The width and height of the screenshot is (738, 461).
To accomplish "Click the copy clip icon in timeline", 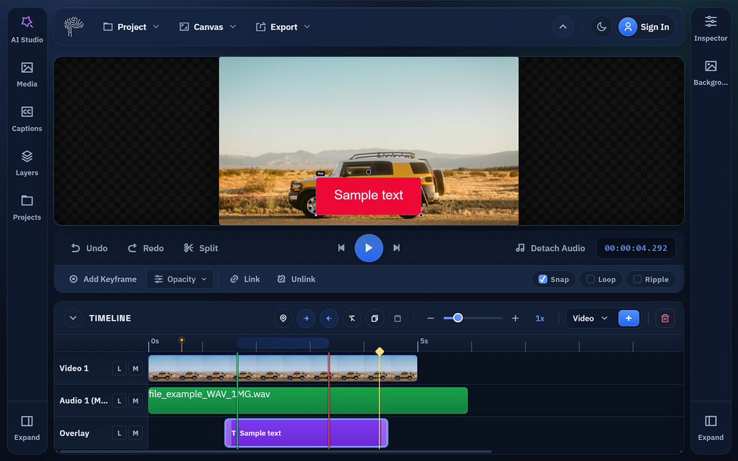I will (375, 318).
